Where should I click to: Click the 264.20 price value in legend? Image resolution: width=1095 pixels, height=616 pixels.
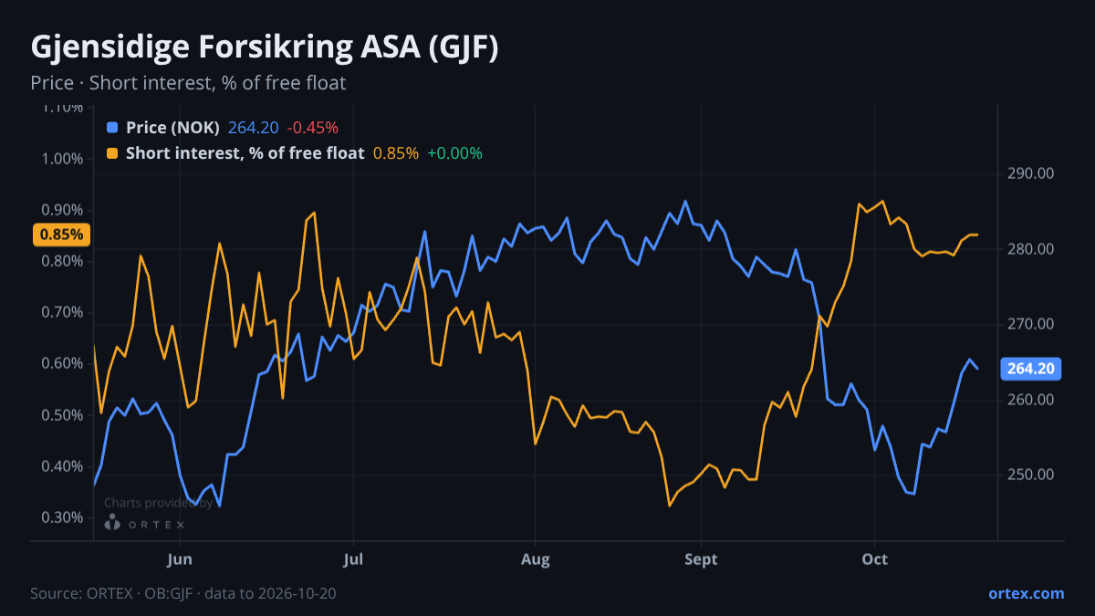point(253,128)
